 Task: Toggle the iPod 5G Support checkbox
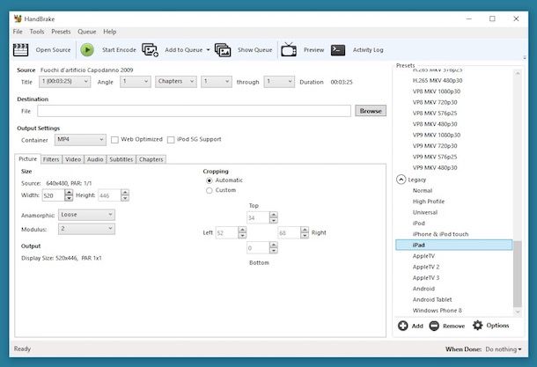point(170,139)
